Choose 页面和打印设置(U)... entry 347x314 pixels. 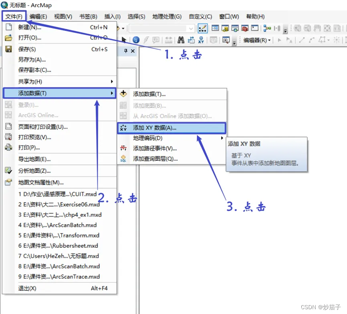pyautogui.click(x=59, y=127)
